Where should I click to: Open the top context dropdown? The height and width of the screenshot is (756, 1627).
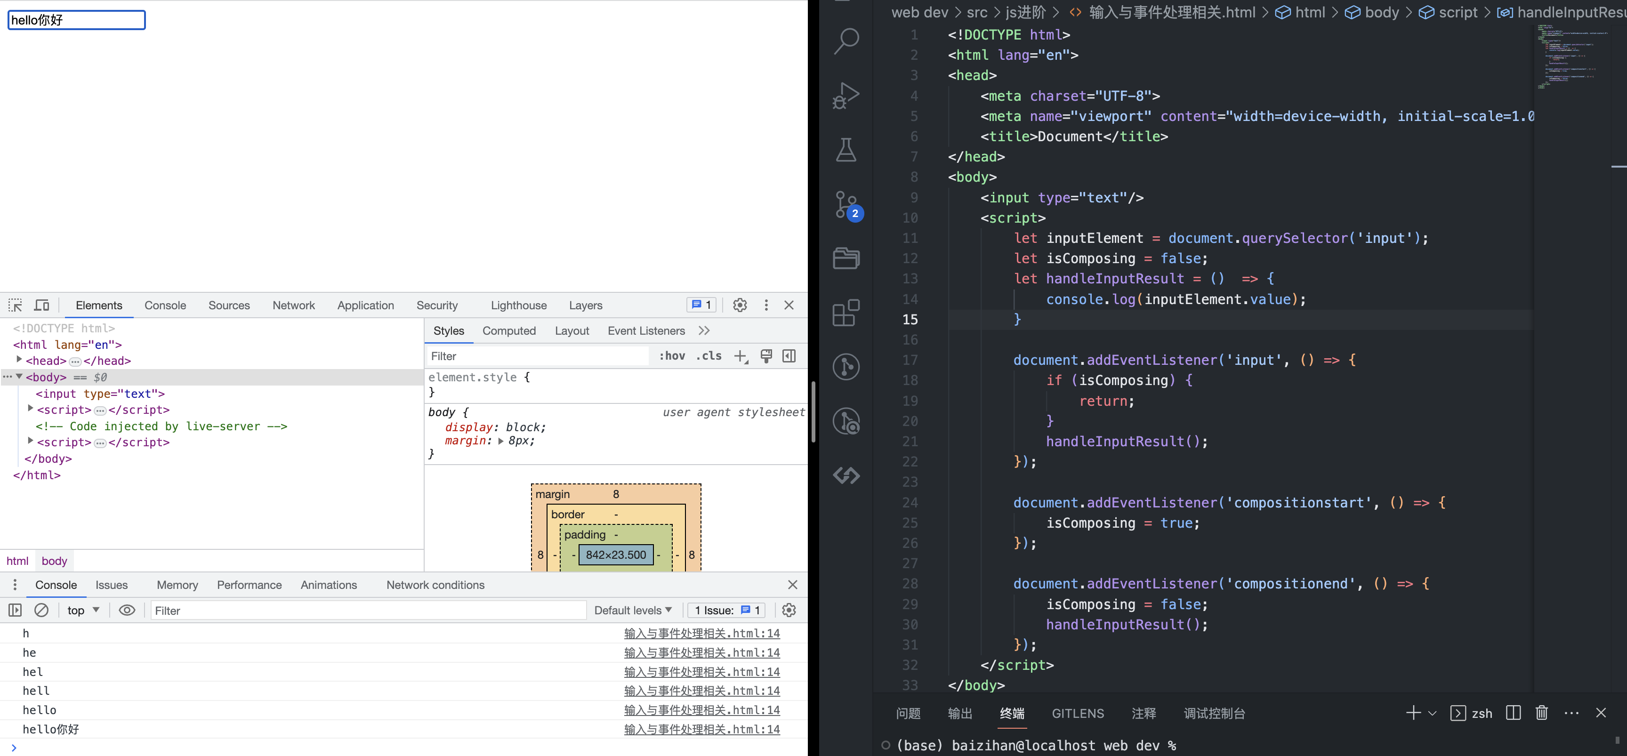(83, 610)
